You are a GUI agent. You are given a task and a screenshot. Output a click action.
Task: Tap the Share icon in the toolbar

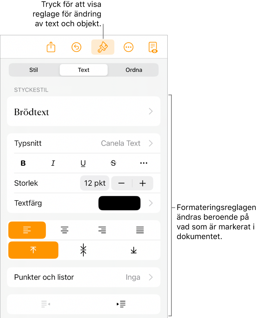(x=51, y=47)
